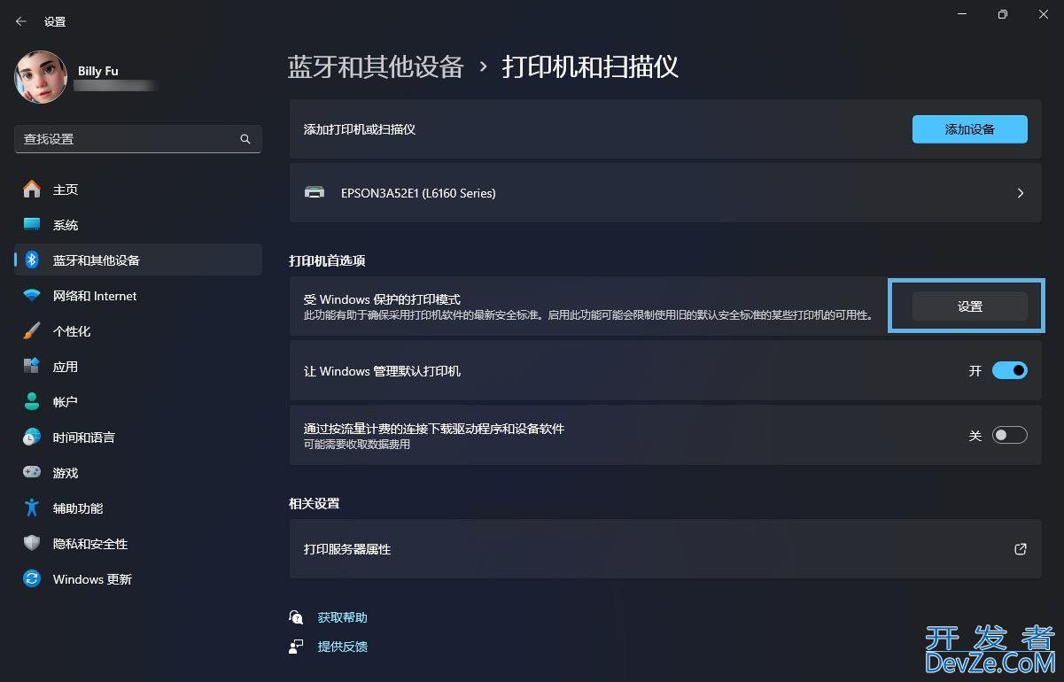Image resolution: width=1064 pixels, height=682 pixels.
Task: Open 辅助功能 settings
Action: [x=138, y=508]
